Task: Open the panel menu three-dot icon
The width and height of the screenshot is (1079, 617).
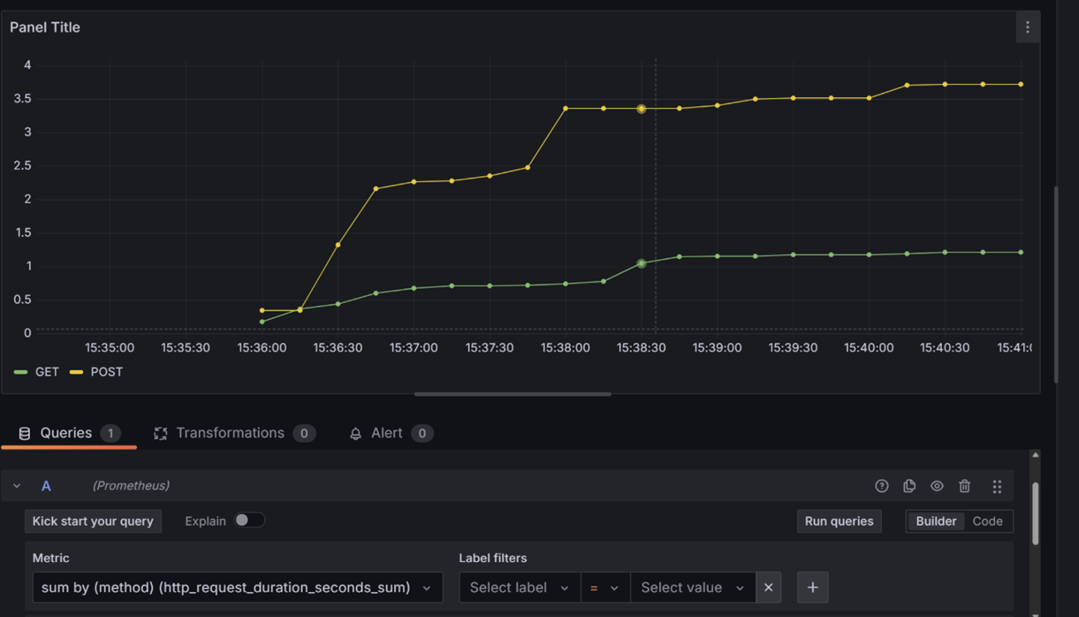Action: (x=1028, y=27)
